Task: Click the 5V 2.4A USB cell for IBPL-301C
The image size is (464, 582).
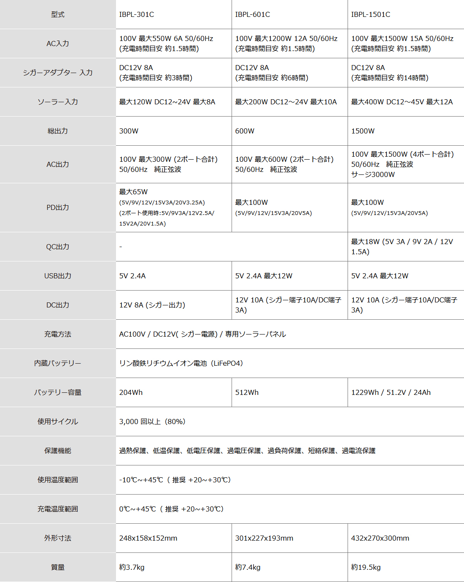Action: pyautogui.click(x=174, y=276)
